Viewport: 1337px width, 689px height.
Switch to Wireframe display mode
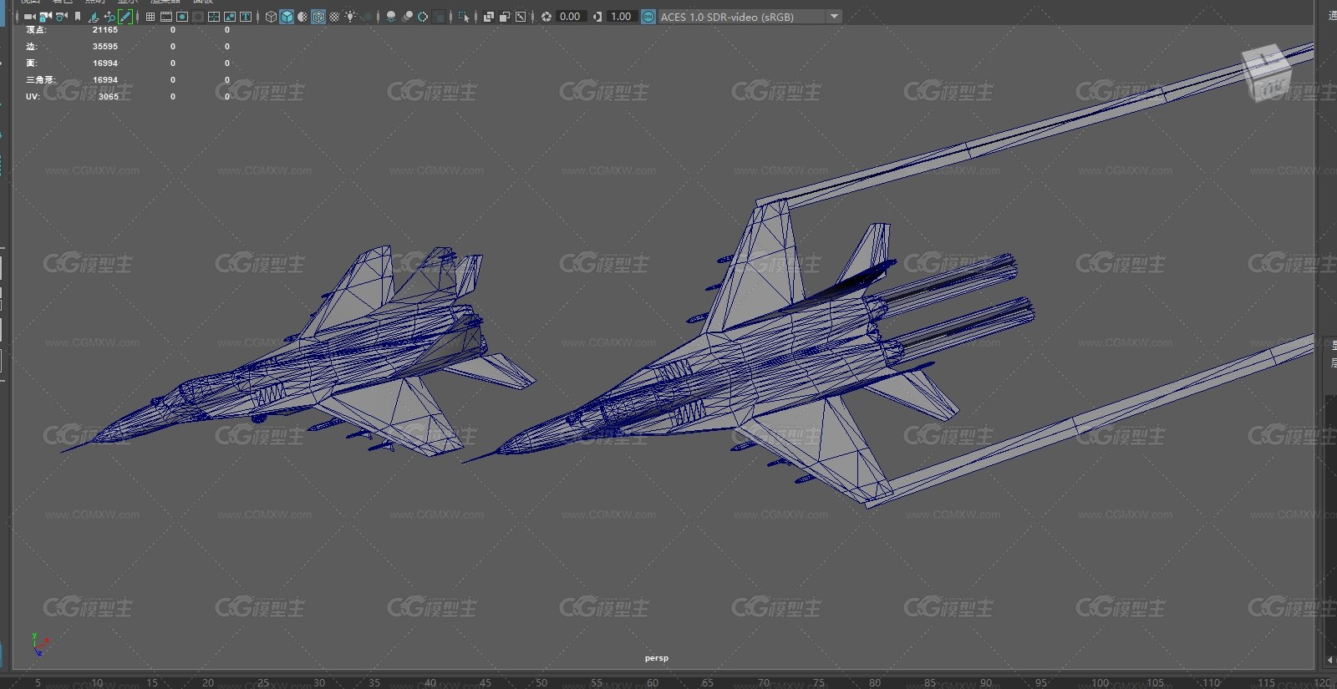(x=271, y=17)
